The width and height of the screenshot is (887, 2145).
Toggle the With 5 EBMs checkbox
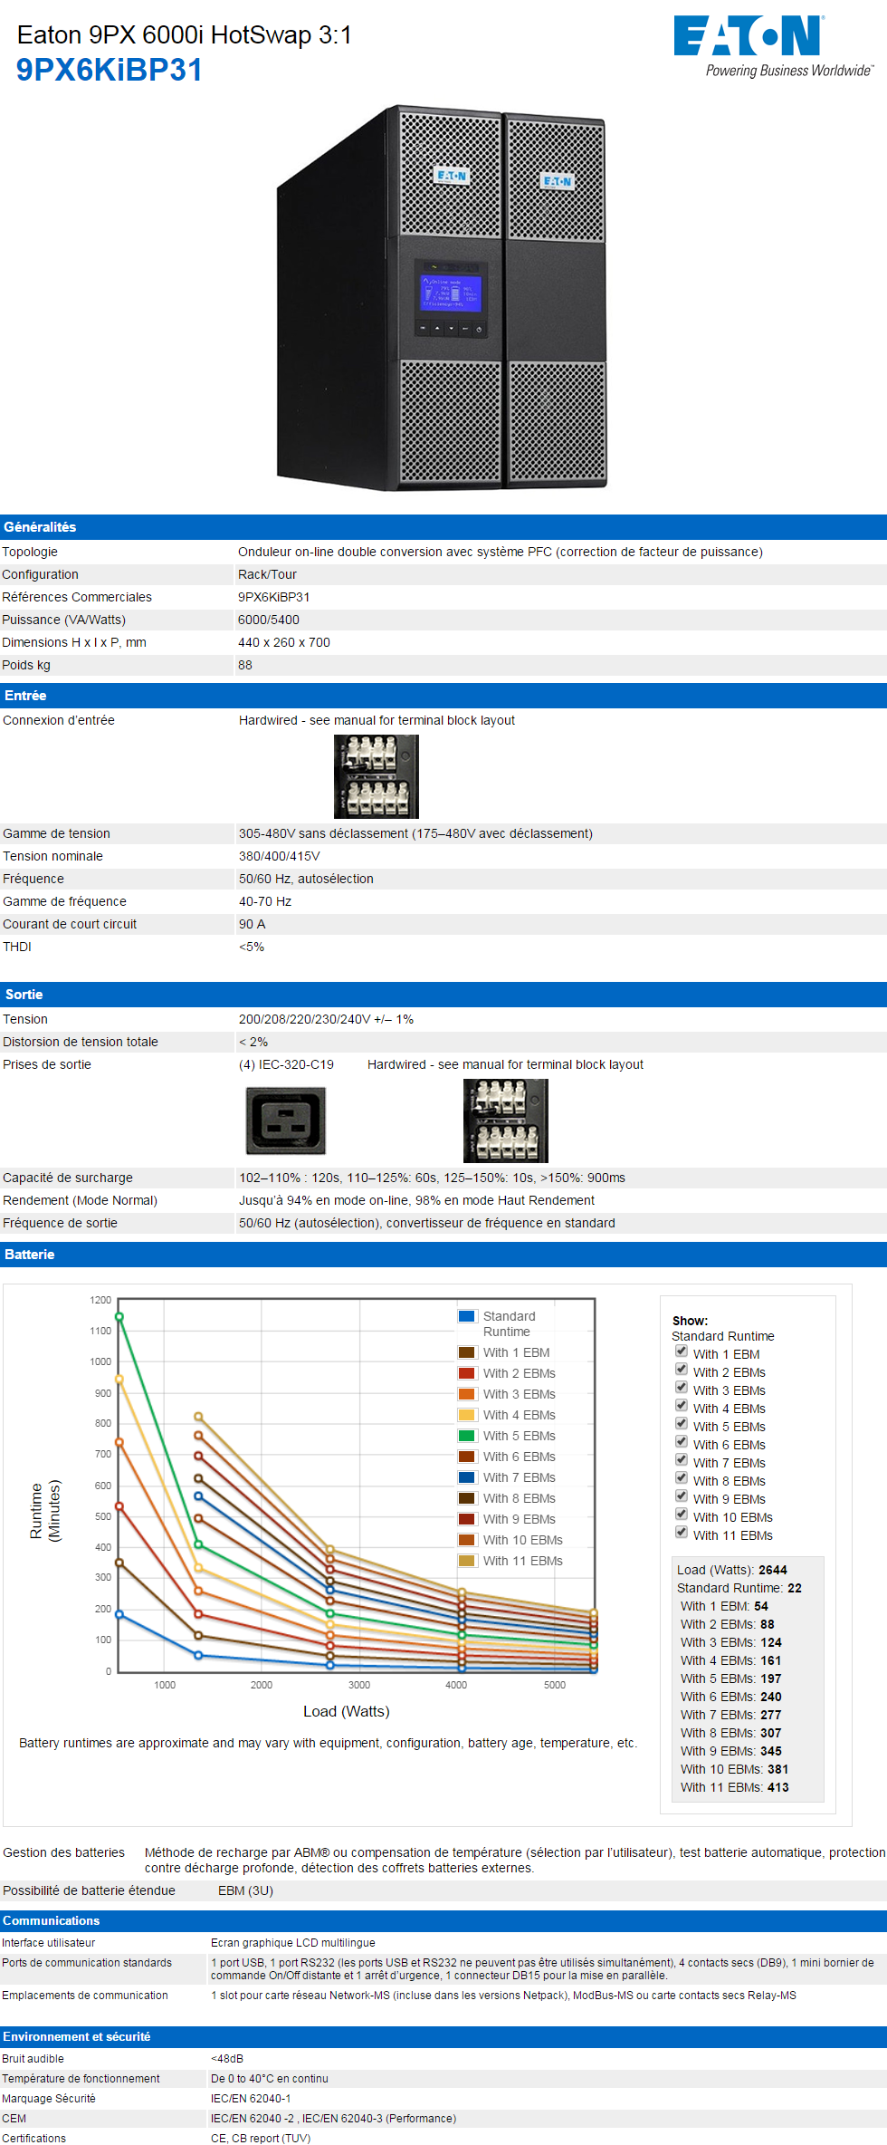tap(682, 1424)
